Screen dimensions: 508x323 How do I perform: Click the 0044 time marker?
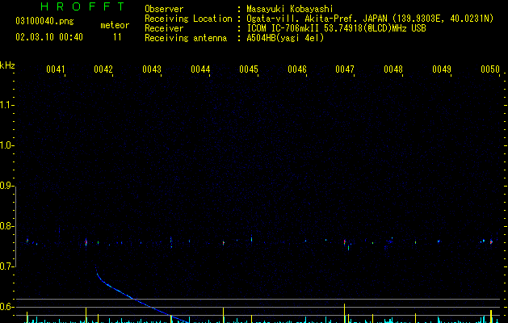click(x=200, y=69)
